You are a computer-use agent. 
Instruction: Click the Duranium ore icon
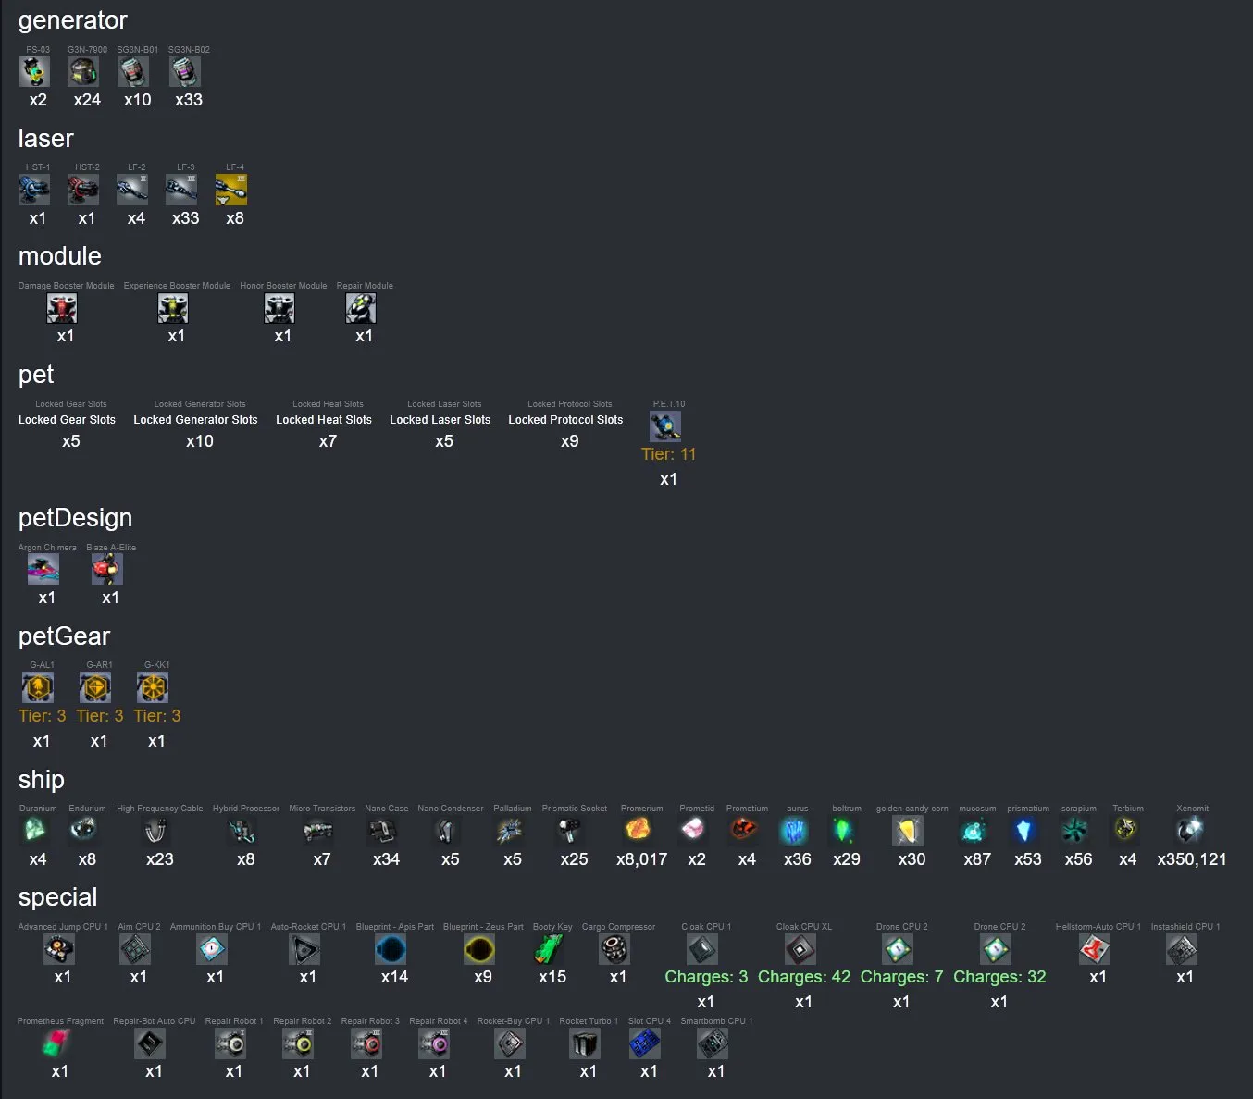(x=34, y=831)
